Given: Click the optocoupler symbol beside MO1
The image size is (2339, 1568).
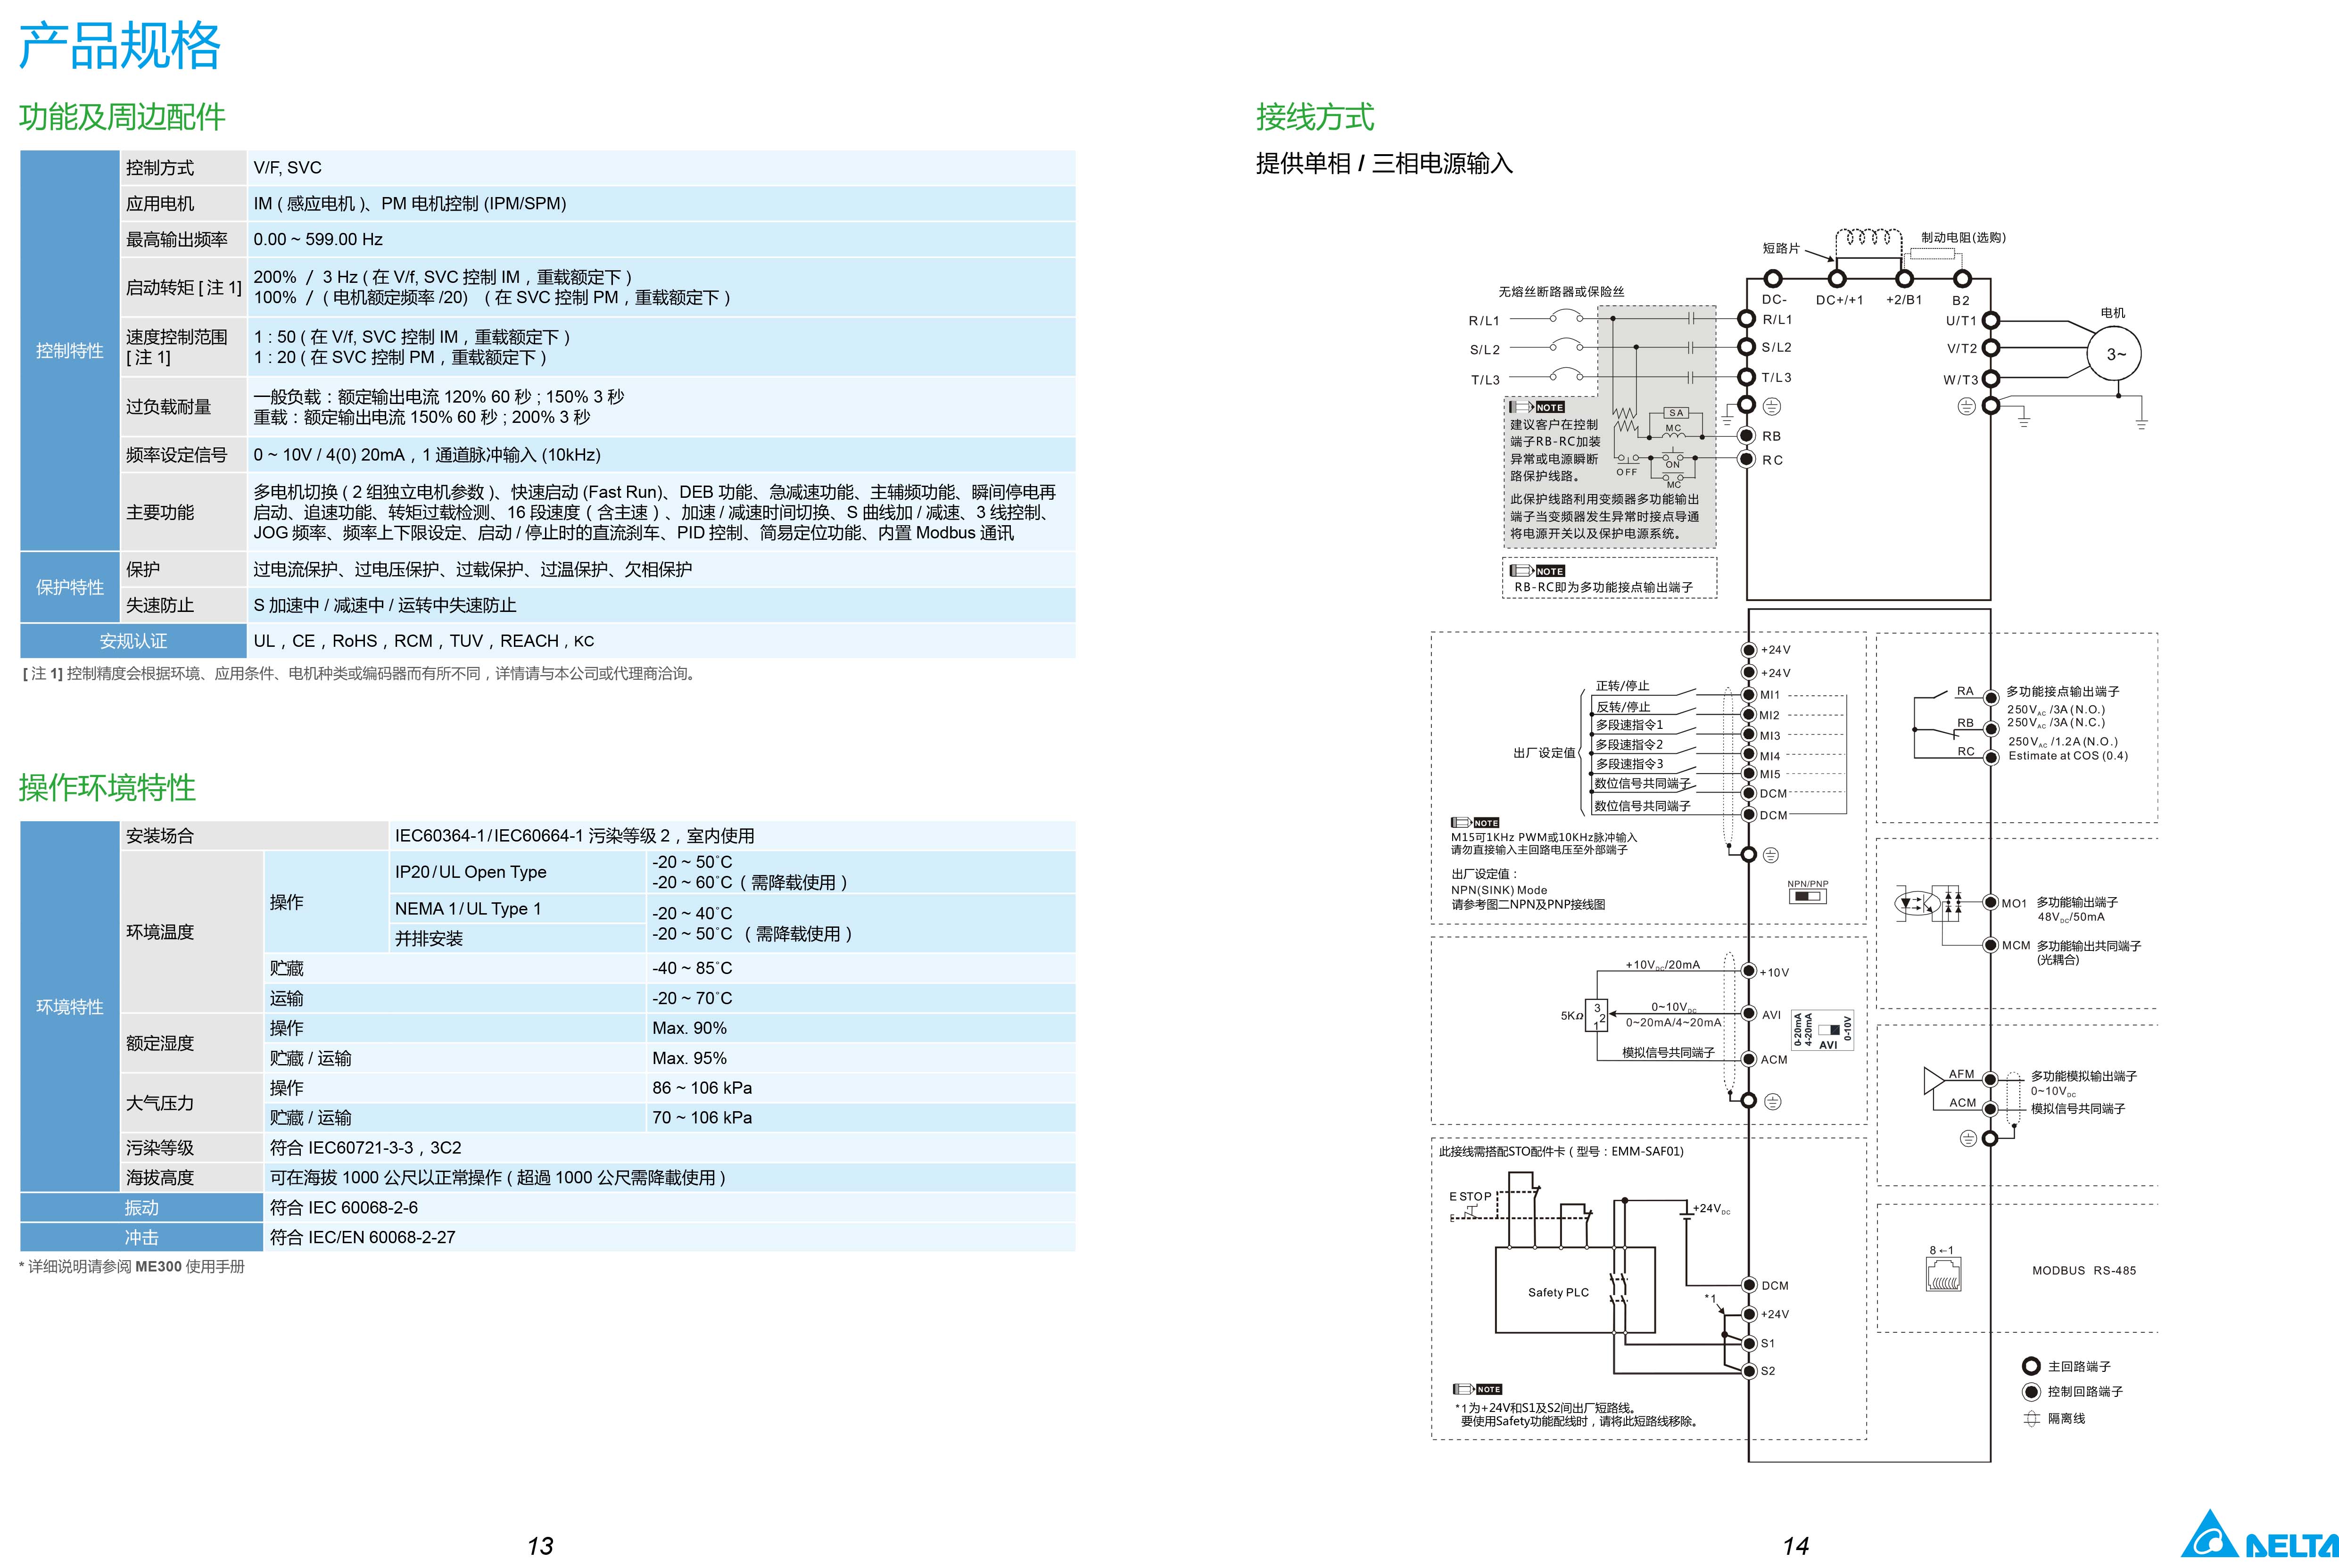Looking at the screenshot, I should pyautogui.click(x=1918, y=903).
